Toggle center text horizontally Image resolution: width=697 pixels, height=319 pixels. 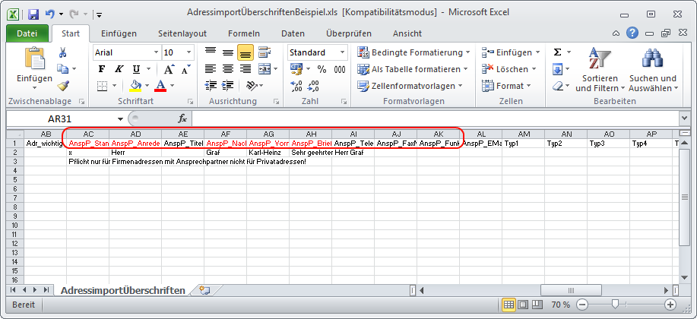(x=227, y=69)
